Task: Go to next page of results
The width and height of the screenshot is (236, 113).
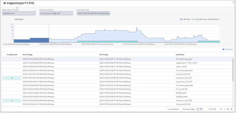Action: coord(228,109)
